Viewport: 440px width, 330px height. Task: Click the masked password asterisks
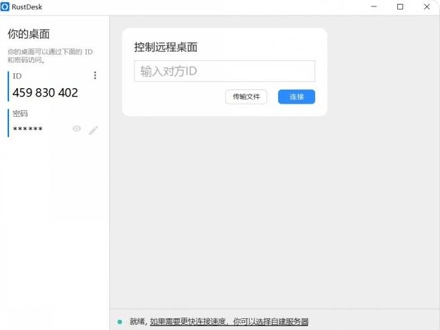point(28,130)
